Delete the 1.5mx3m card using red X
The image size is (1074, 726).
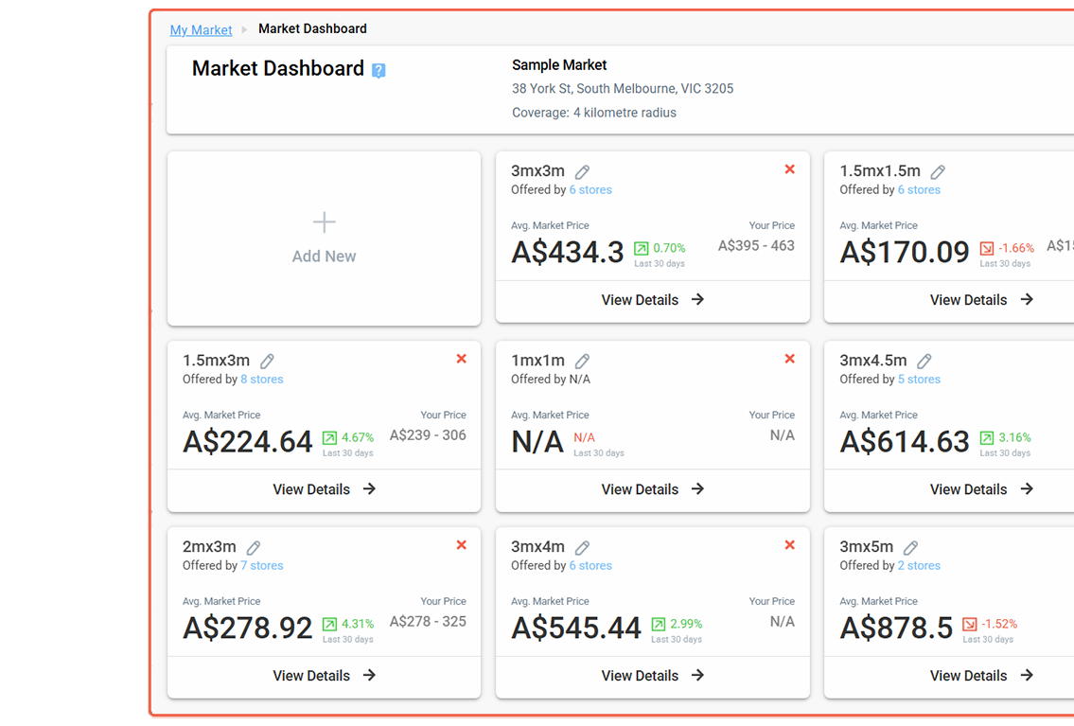point(462,359)
